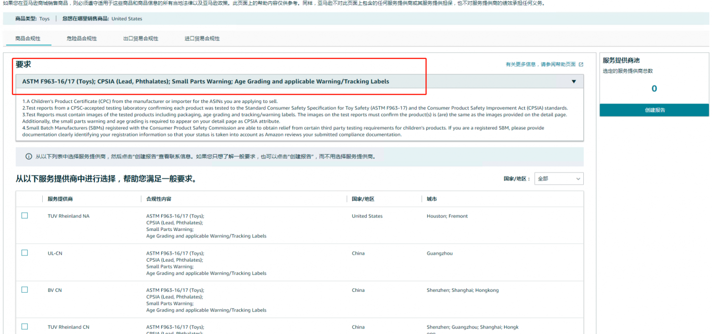The image size is (712, 334).
Task: Select the 进口贸易合规性 tab
Action: 202,38
